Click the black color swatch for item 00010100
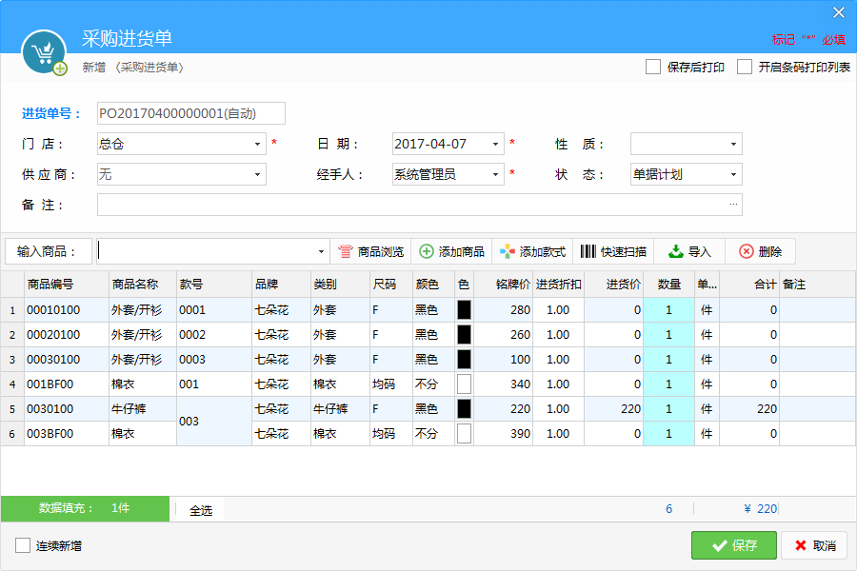The height and width of the screenshot is (571, 857). (464, 310)
